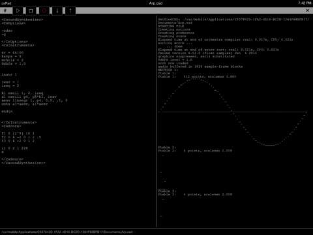Place cursor on the -odac option line
The height and width of the screenshot is (235, 313).
click(7, 31)
